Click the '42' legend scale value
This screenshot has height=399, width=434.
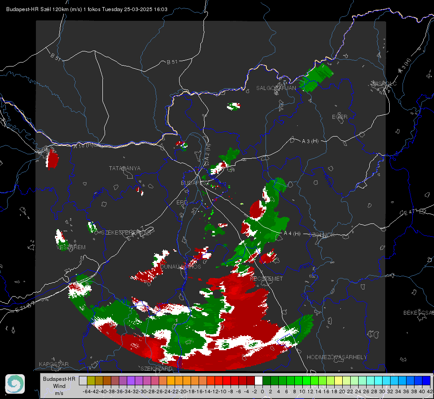coord(430,391)
